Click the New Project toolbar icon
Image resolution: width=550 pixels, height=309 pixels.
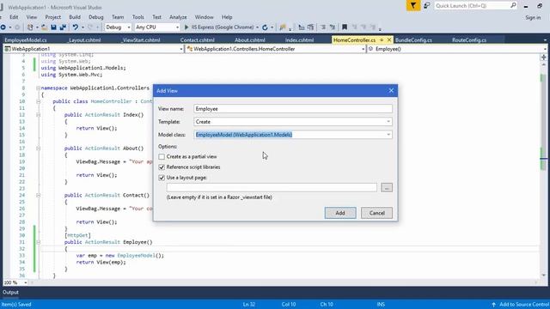coord(30,27)
